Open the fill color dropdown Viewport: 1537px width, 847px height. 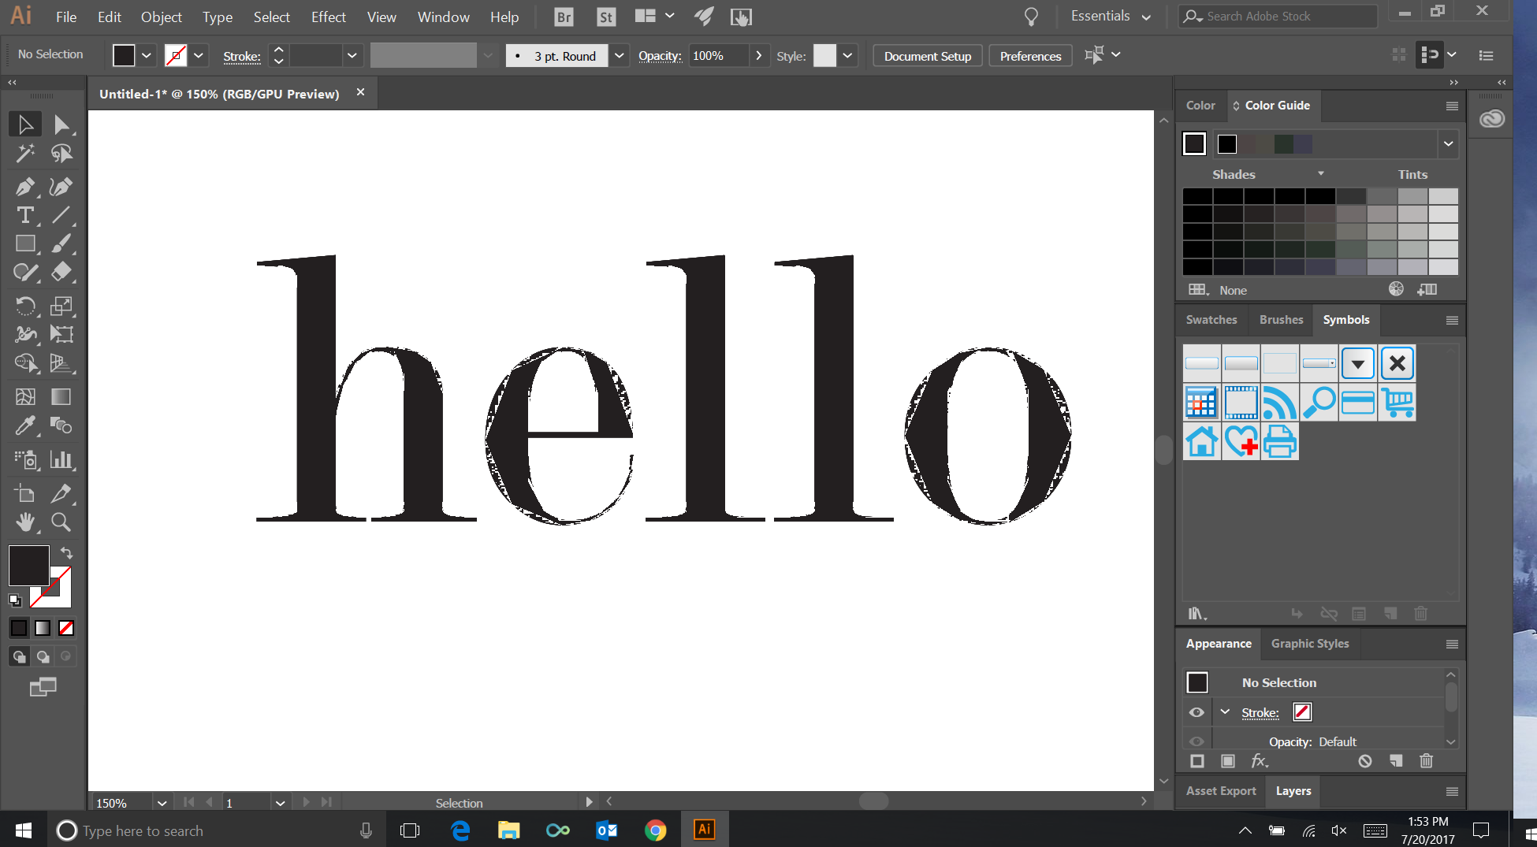point(146,55)
